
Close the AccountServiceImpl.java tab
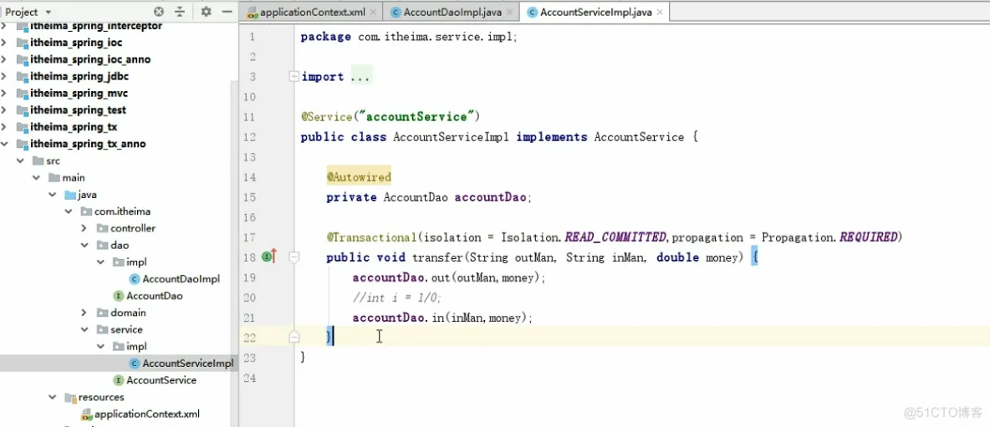(x=660, y=12)
